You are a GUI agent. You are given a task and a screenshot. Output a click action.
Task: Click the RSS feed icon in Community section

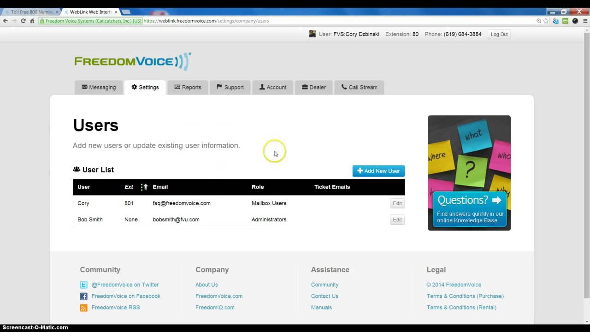[x=83, y=308]
